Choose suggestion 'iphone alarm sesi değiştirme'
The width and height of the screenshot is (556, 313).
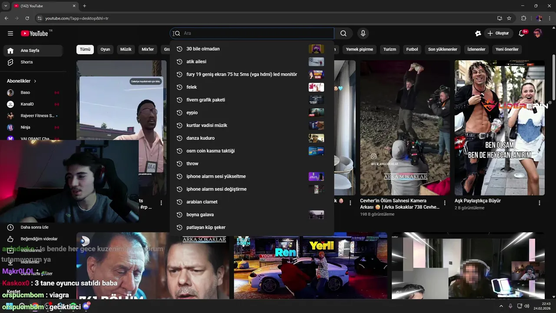(252, 189)
